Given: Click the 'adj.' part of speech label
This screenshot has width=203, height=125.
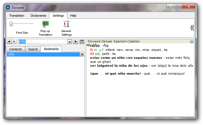Looking at the screenshot, I should pos(98,54).
